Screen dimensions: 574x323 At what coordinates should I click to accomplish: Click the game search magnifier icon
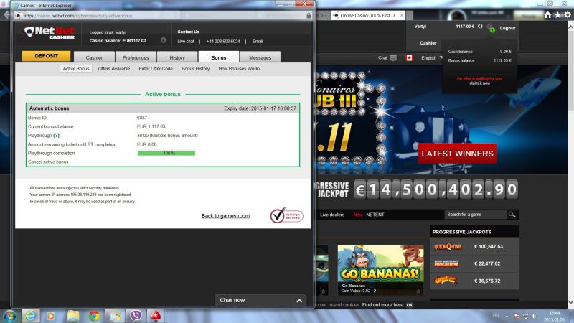point(512,214)
